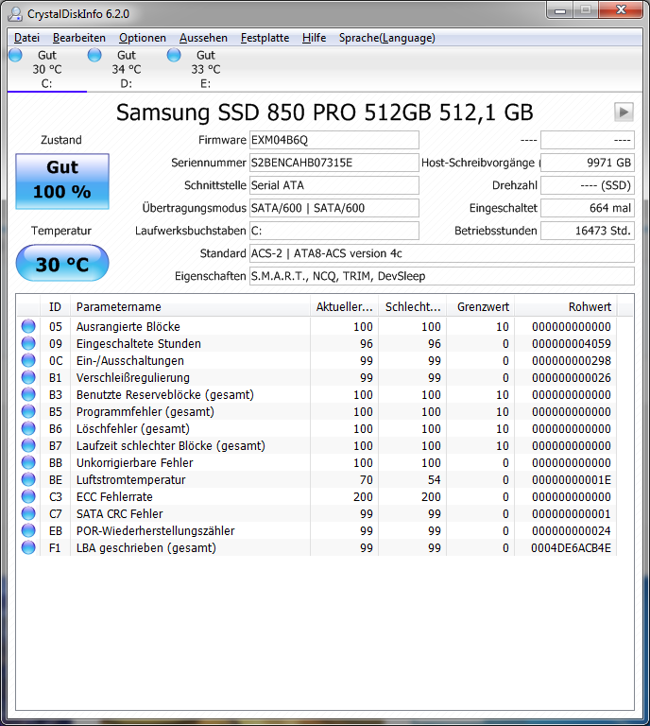The width and height of the screenshot is (650, 726).
Task: Click status orb of SATA CRC Fehler row
Action: coord(28,513)
